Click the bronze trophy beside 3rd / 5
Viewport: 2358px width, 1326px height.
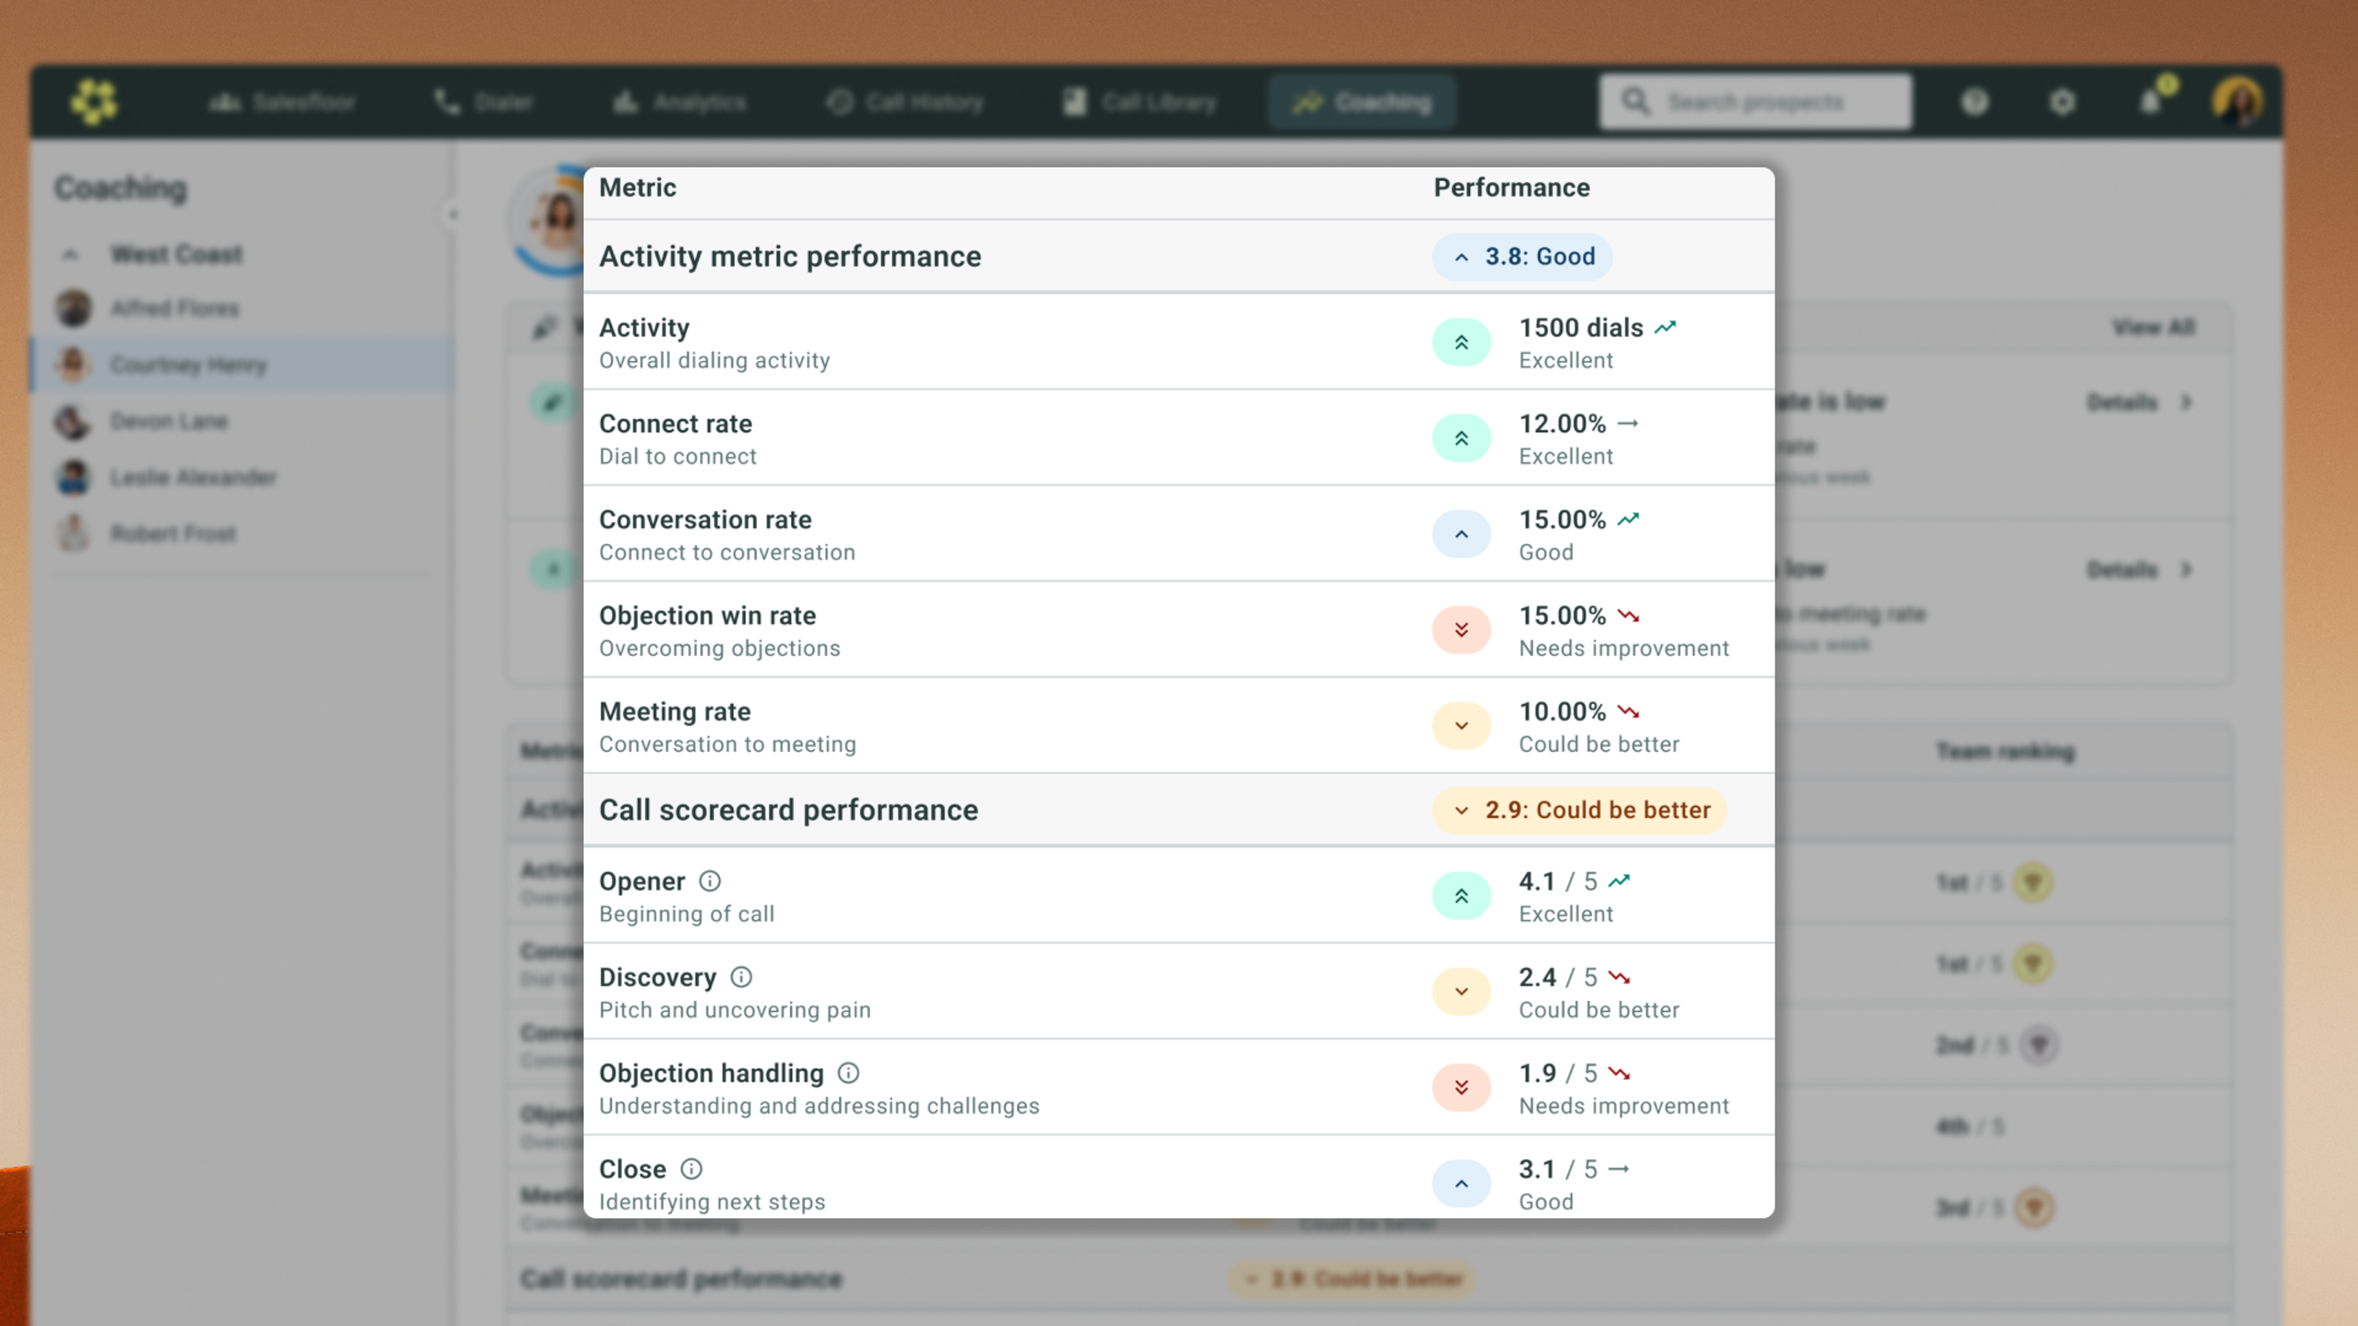2034,1207
